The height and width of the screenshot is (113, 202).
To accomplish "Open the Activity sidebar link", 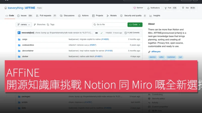I will pos(155,103).
